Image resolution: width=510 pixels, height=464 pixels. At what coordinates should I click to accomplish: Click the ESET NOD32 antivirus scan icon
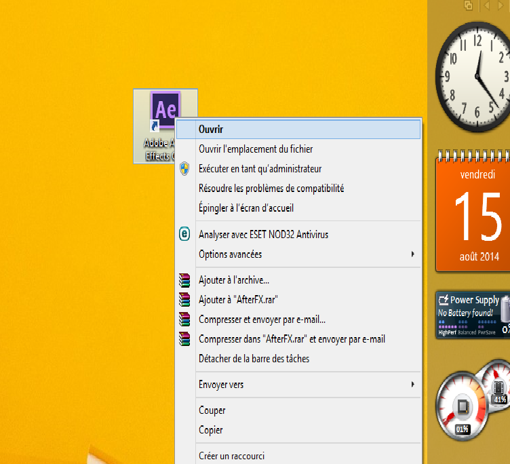[x=184, y=234]
